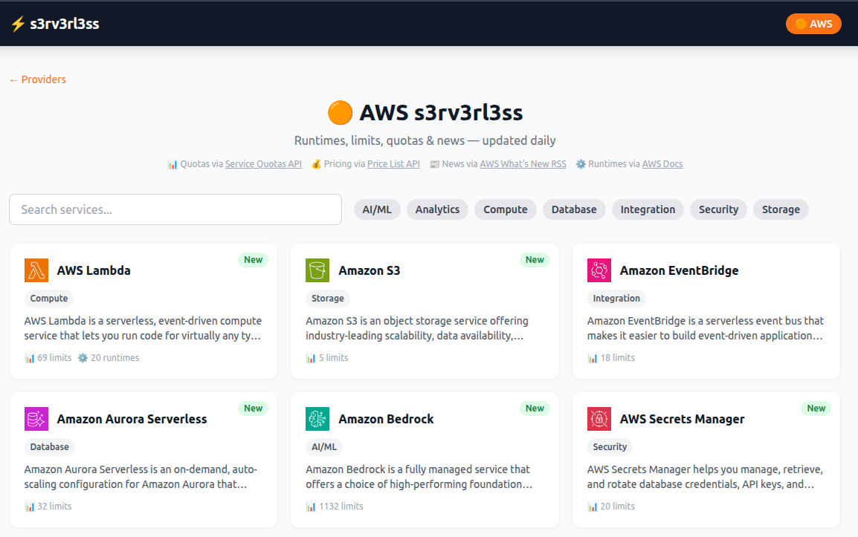Select the Integration filter chip
Viewport: 858px width, 537px height.
648,209
